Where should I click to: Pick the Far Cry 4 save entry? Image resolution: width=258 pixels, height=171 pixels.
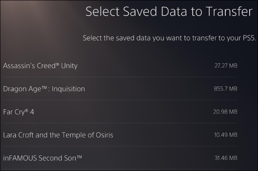[x=19, y=112]
